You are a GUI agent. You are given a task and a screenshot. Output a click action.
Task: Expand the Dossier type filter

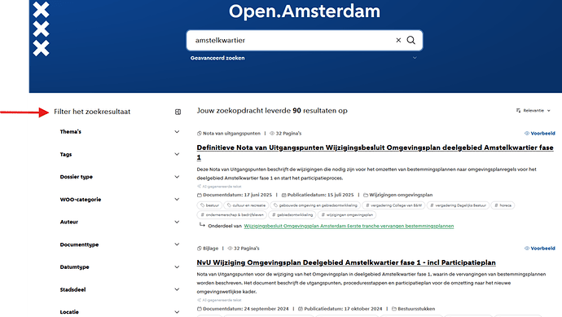120,177
